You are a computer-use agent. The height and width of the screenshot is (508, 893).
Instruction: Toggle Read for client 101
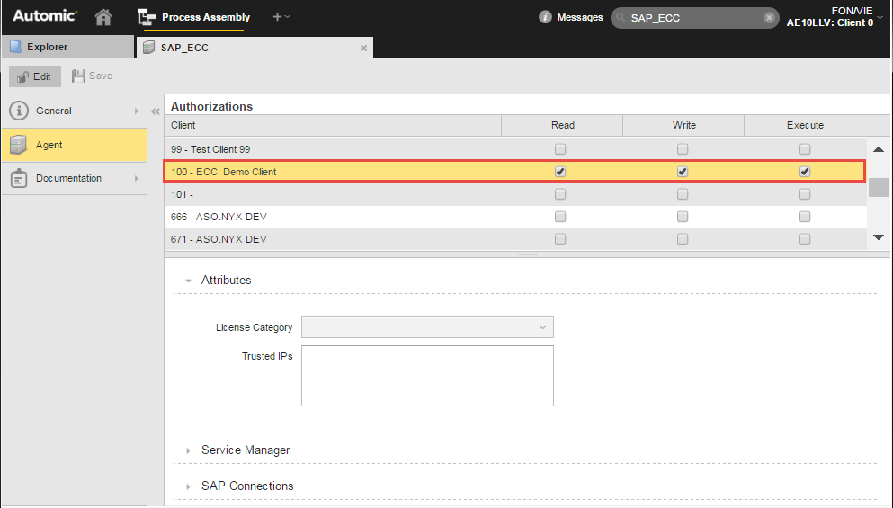560,194
